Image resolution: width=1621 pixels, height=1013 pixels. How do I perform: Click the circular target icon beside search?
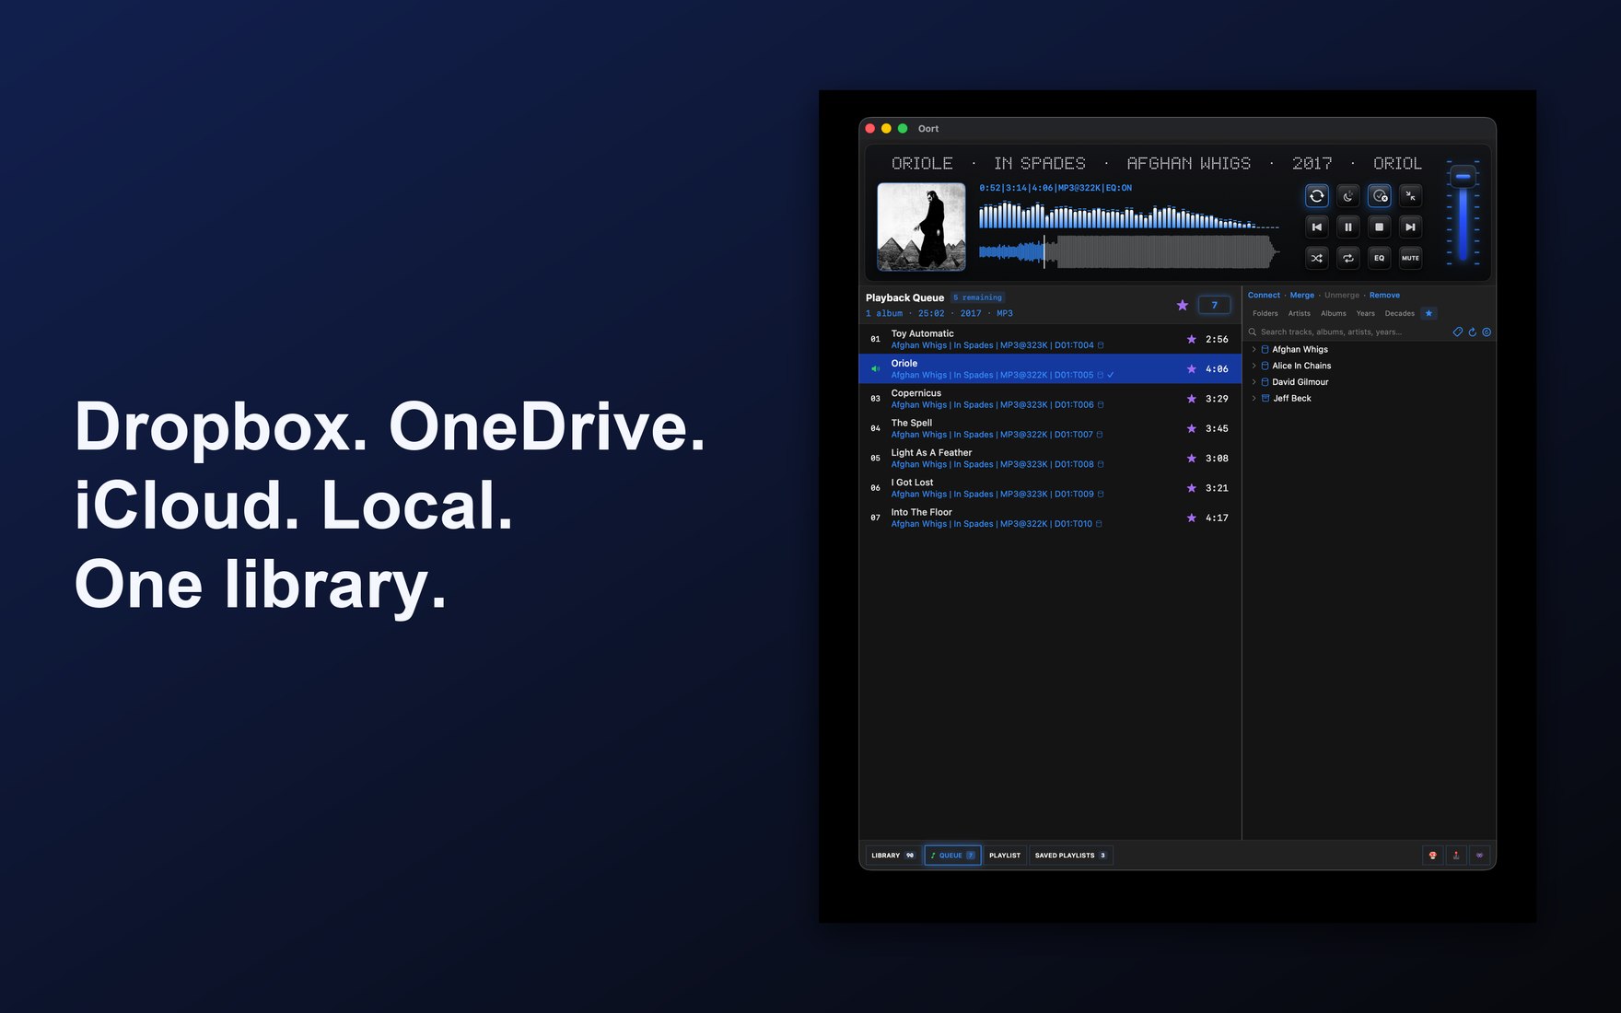[1487, 332]
